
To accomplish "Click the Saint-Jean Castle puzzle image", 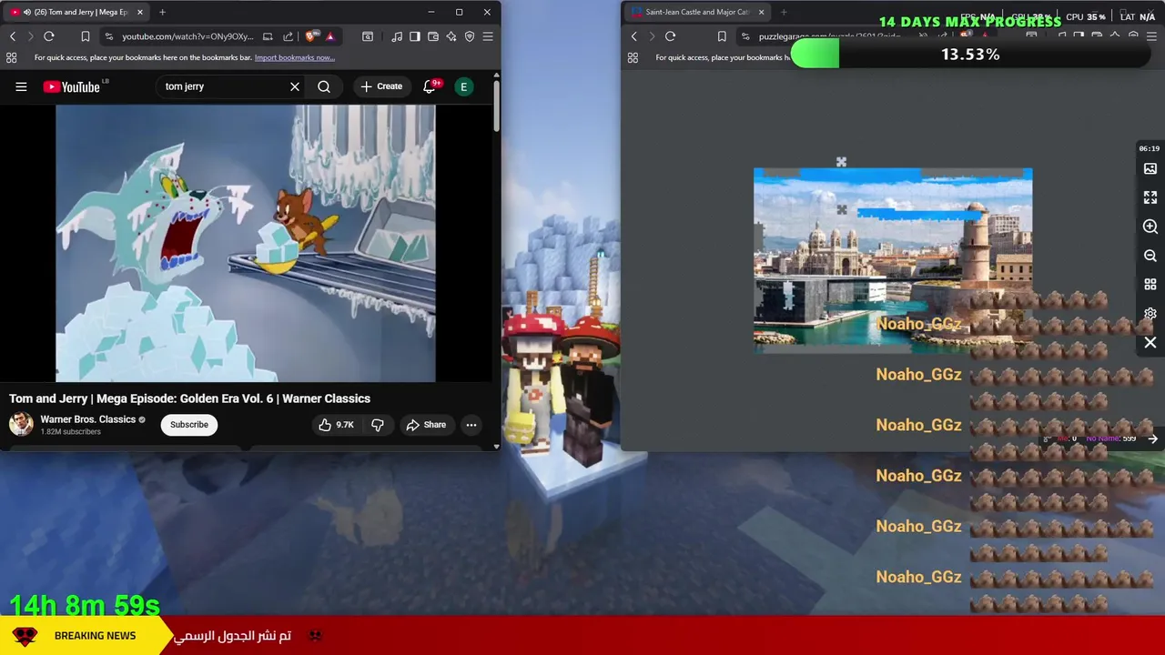I will tap(893, 258).
